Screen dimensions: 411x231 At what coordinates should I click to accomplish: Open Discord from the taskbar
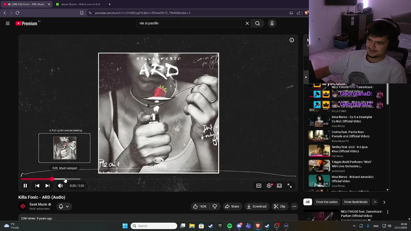239,226
